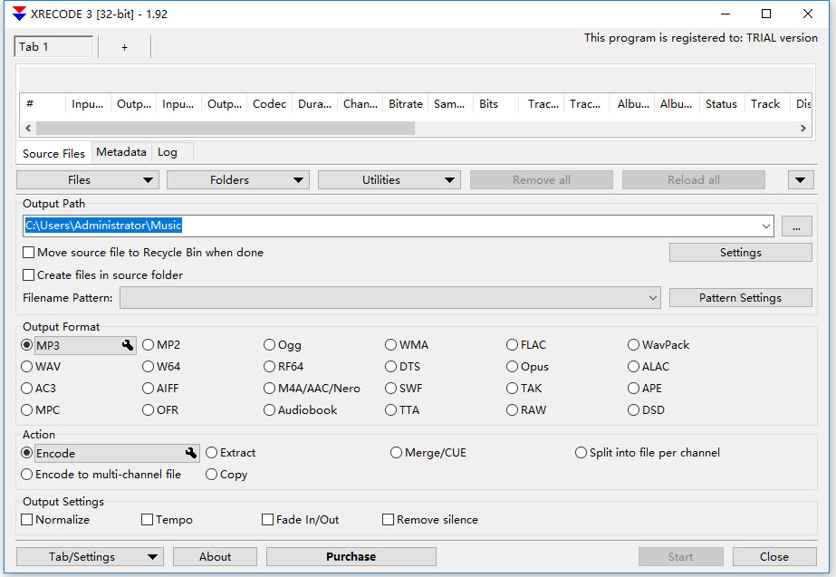The image size is (836, 577).
Task: Open Pattern Settings
Action: (741, 298)
